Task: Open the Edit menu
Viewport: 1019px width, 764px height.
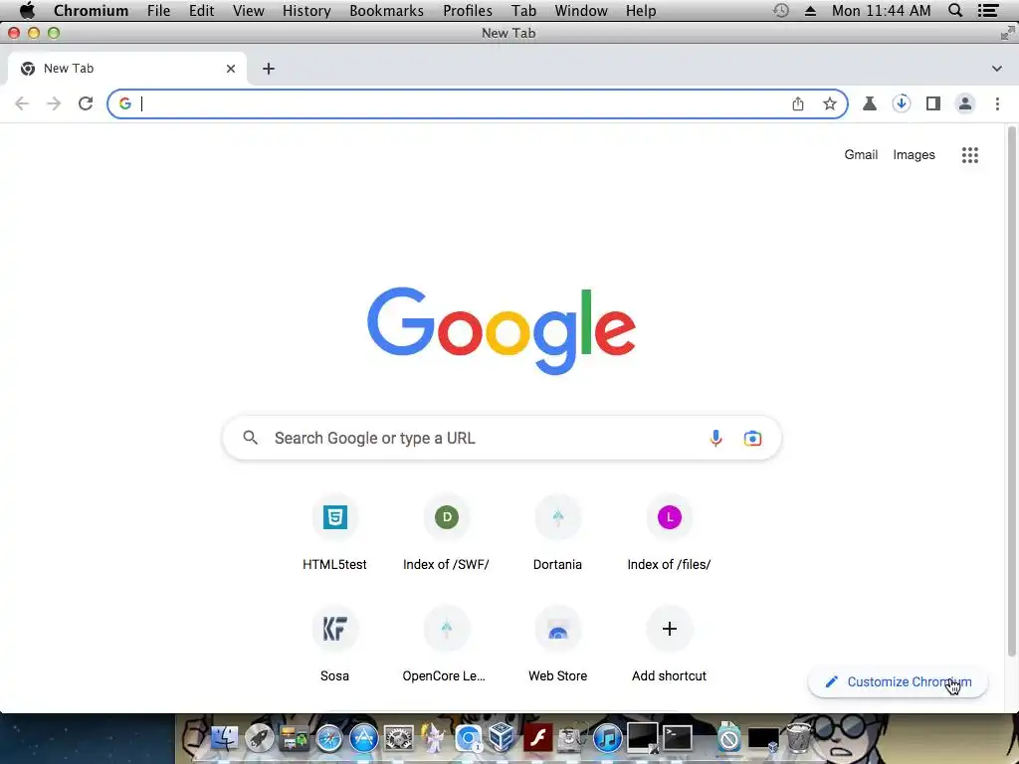Action: click(201, 11)
